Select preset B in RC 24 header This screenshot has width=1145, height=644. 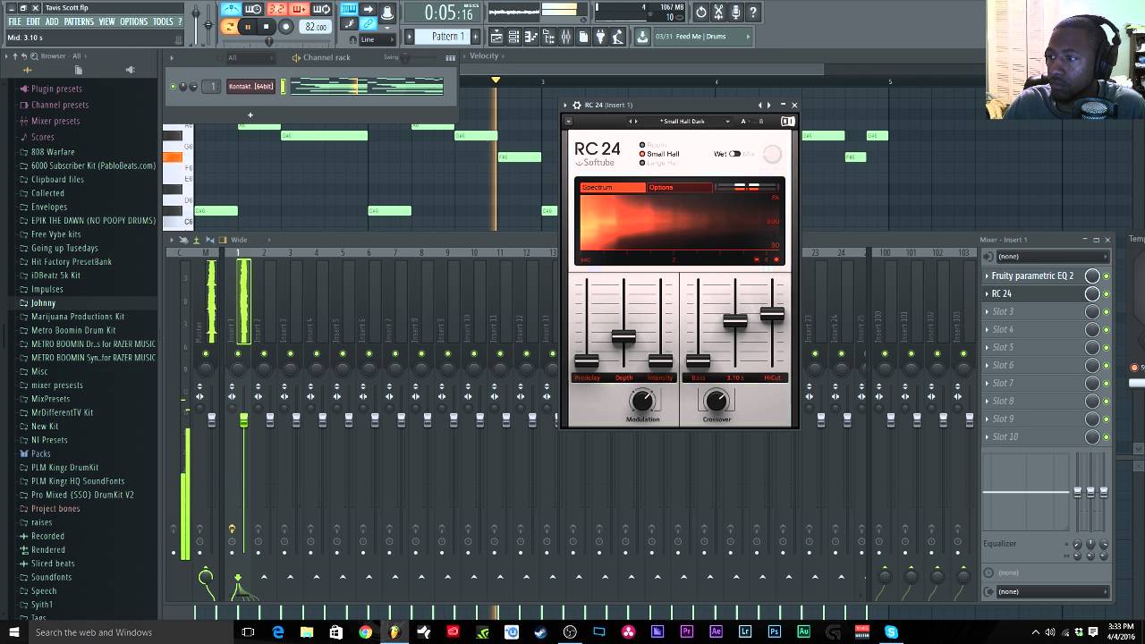pyautogui.click(x=761, y=121)
